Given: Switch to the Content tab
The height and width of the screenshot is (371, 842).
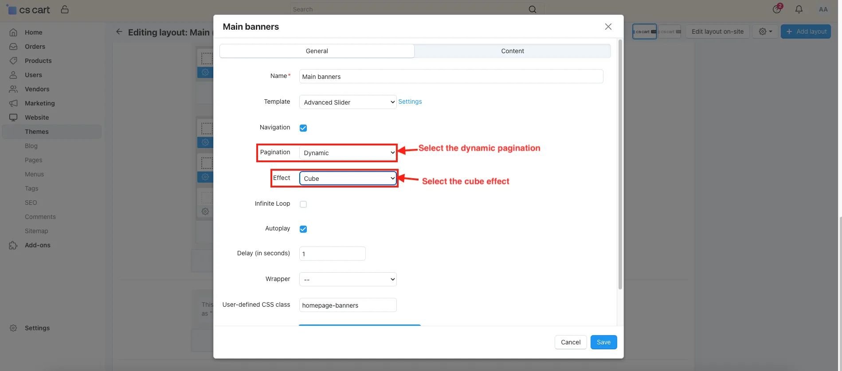Looking at the screenshot, I should [513, 51].
